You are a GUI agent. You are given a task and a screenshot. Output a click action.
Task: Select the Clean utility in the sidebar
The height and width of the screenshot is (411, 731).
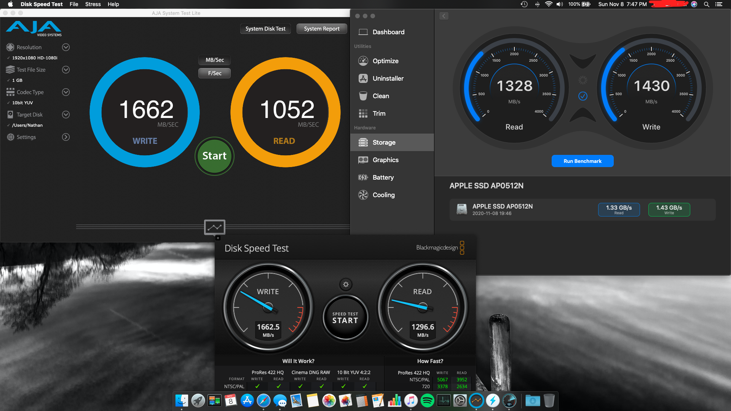click(381, 96)
